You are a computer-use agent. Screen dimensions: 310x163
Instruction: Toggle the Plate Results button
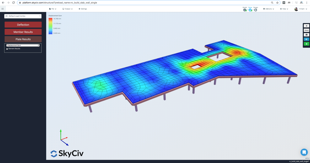pos(23,39)
